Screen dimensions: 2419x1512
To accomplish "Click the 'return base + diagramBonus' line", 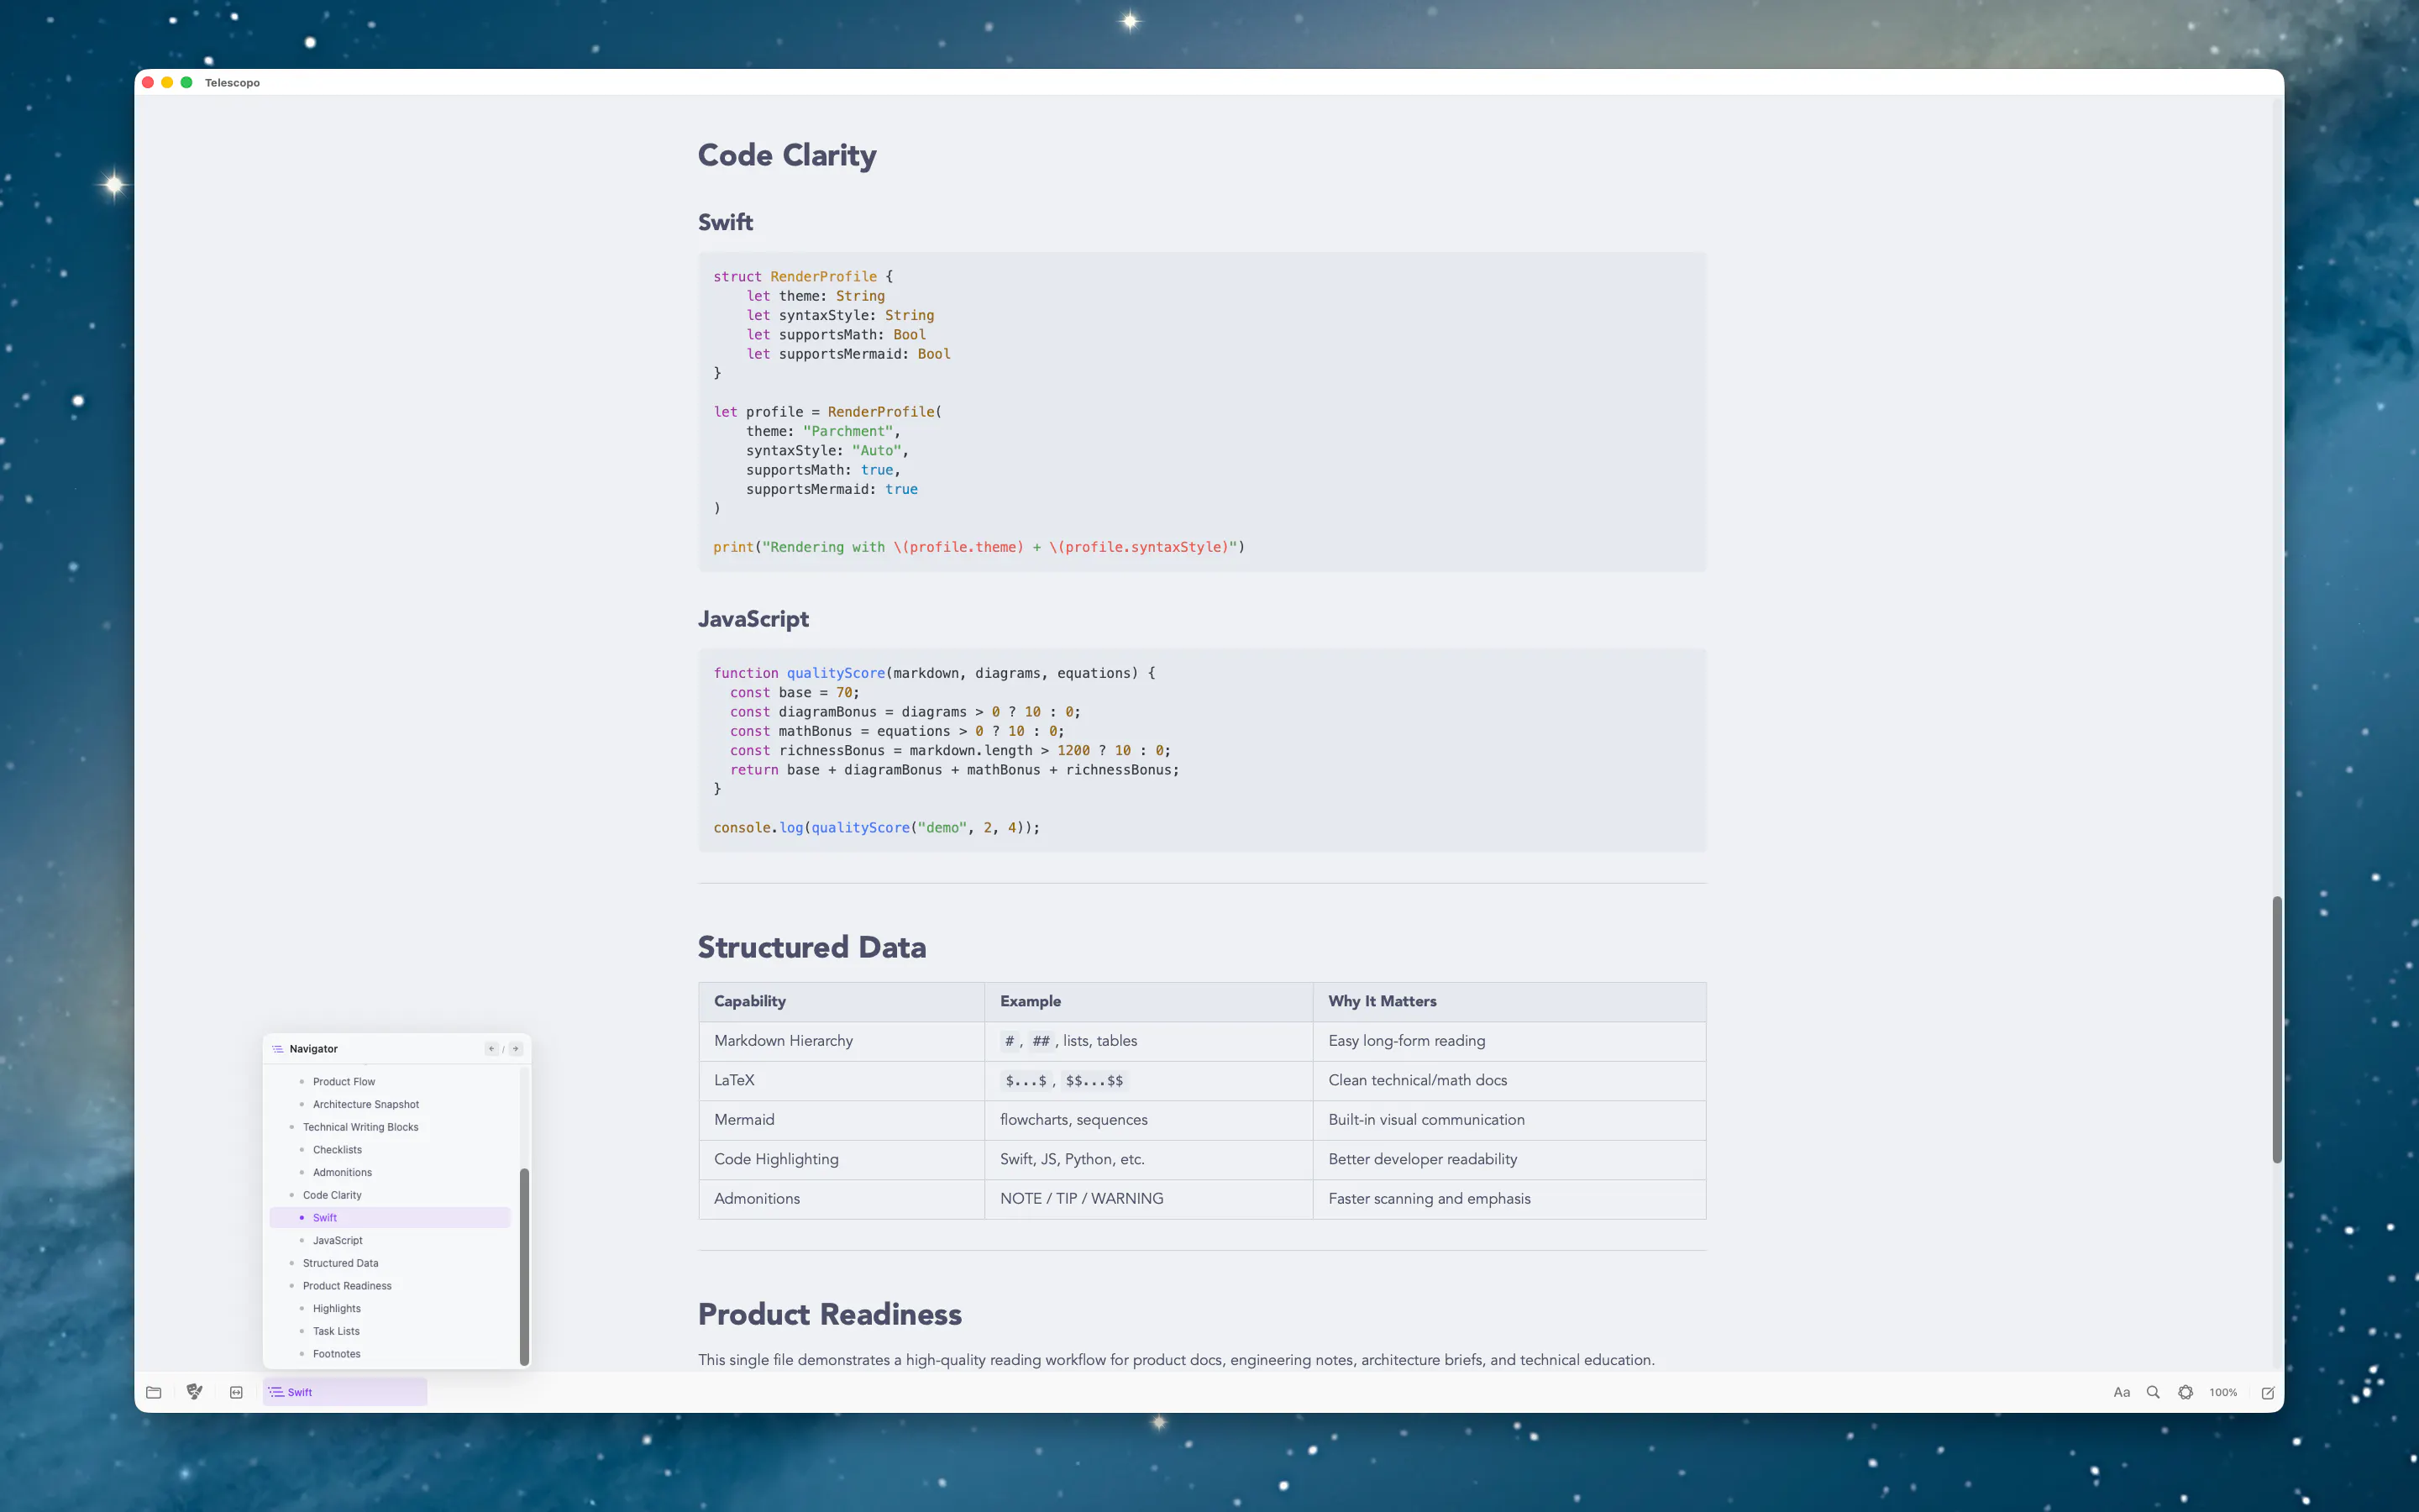I will coord(953,770).
